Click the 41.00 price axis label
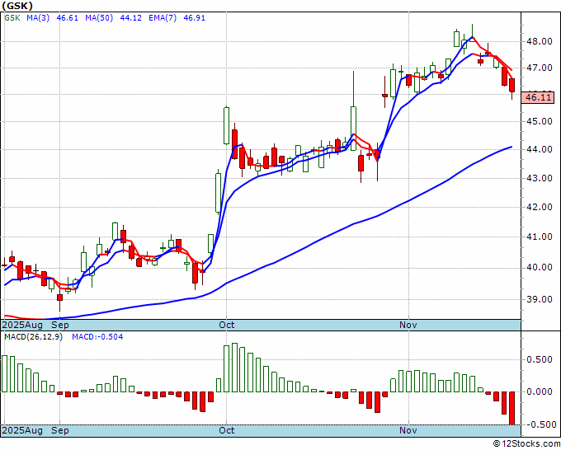 click(x=540, y=237)
